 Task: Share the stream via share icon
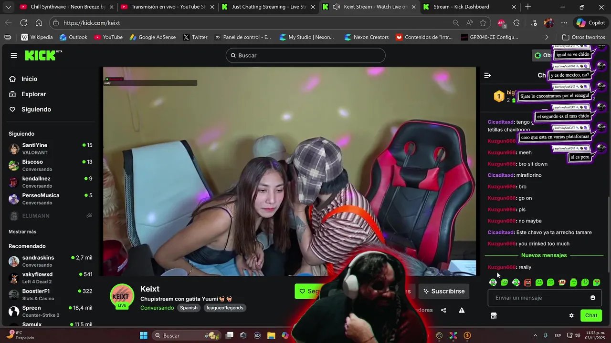tap(443, 310)
